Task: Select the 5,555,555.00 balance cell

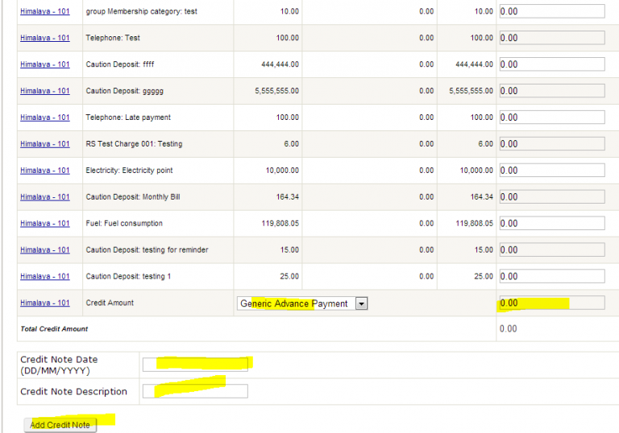Action: click(x=471, y=91)
